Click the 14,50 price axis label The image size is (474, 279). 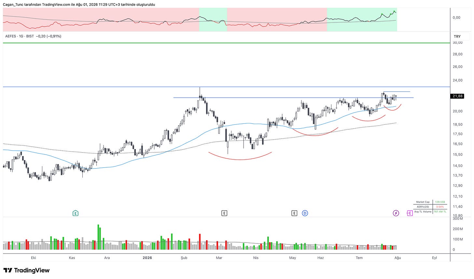(457, 166)
